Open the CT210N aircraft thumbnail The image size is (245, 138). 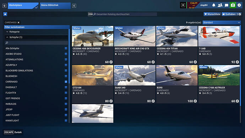click(x=93, y=75)
